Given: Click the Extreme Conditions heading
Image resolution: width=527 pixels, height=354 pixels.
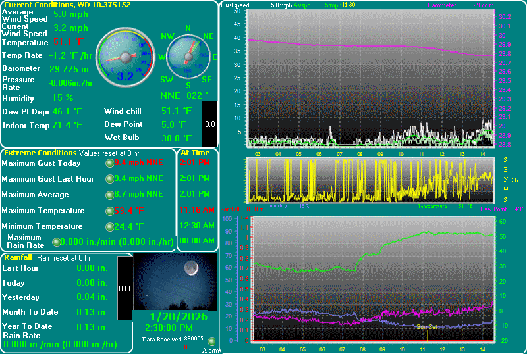Looking at the screenshot, I should tap(40, 153).
